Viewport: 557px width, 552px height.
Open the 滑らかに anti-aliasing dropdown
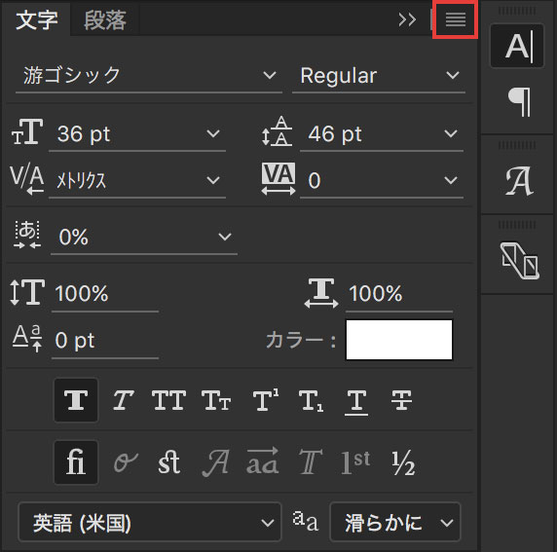pyautogui.click(x=395, y=522)
